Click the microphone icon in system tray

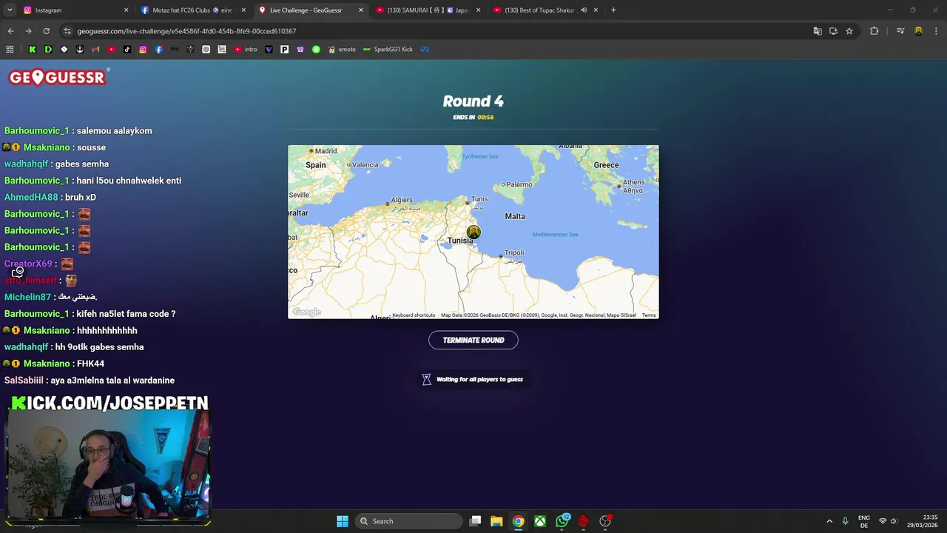tap(845, 521)
